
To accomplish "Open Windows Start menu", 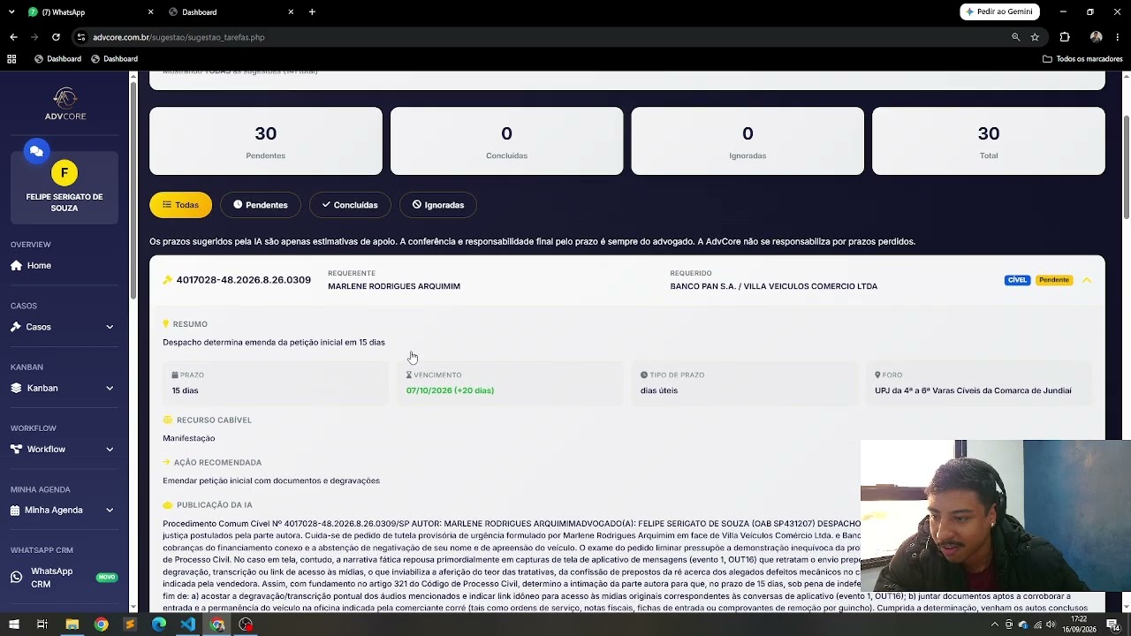I will (11, 625).
